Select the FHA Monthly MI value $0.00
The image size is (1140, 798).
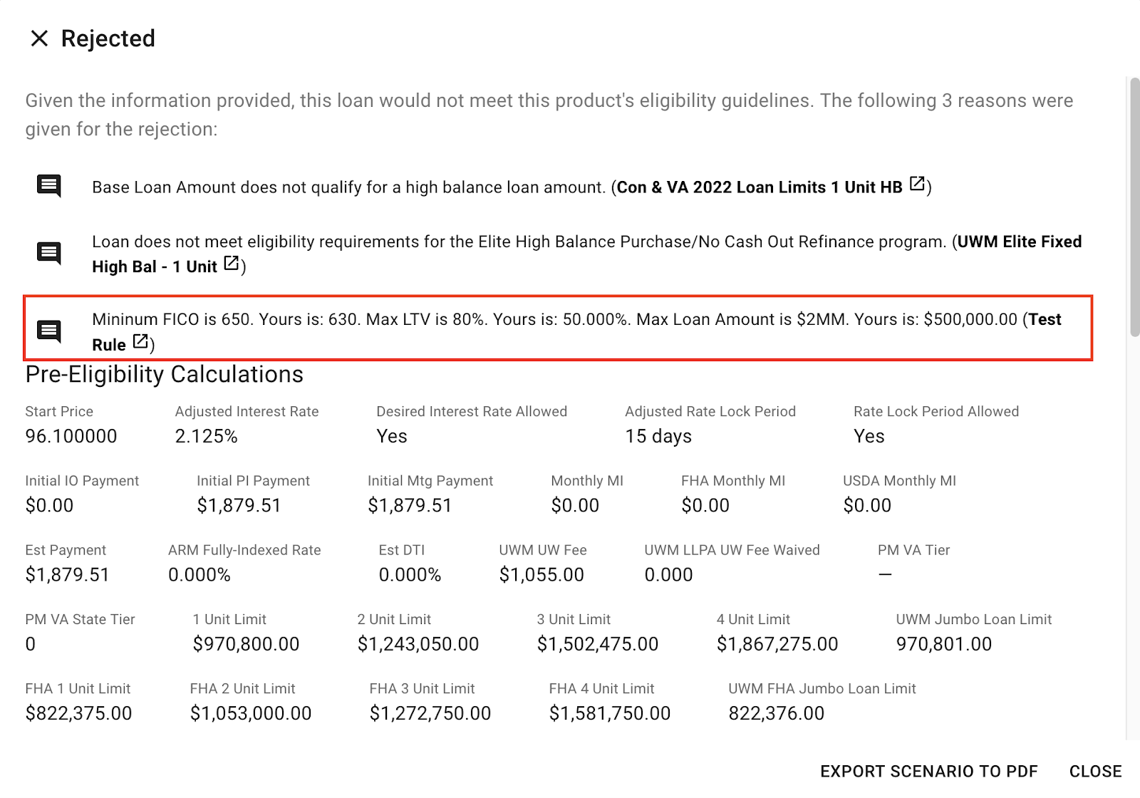coord(705,505)
